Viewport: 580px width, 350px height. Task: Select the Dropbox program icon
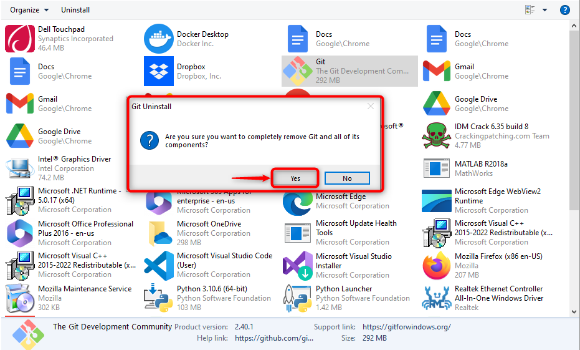coord(159,71)
